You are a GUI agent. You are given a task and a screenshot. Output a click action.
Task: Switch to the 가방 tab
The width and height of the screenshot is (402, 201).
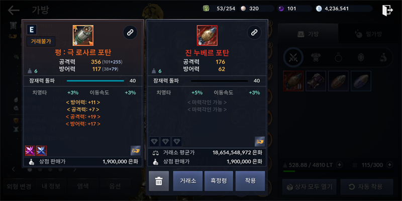point(308,34)
